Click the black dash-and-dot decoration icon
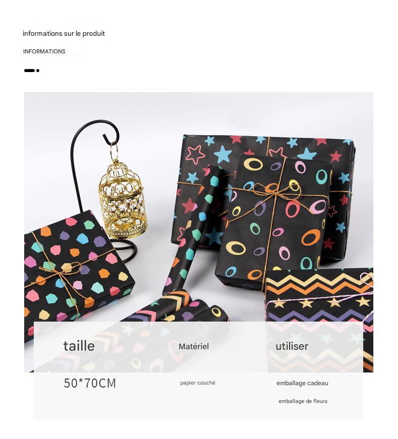 click(x=32, y=71)
